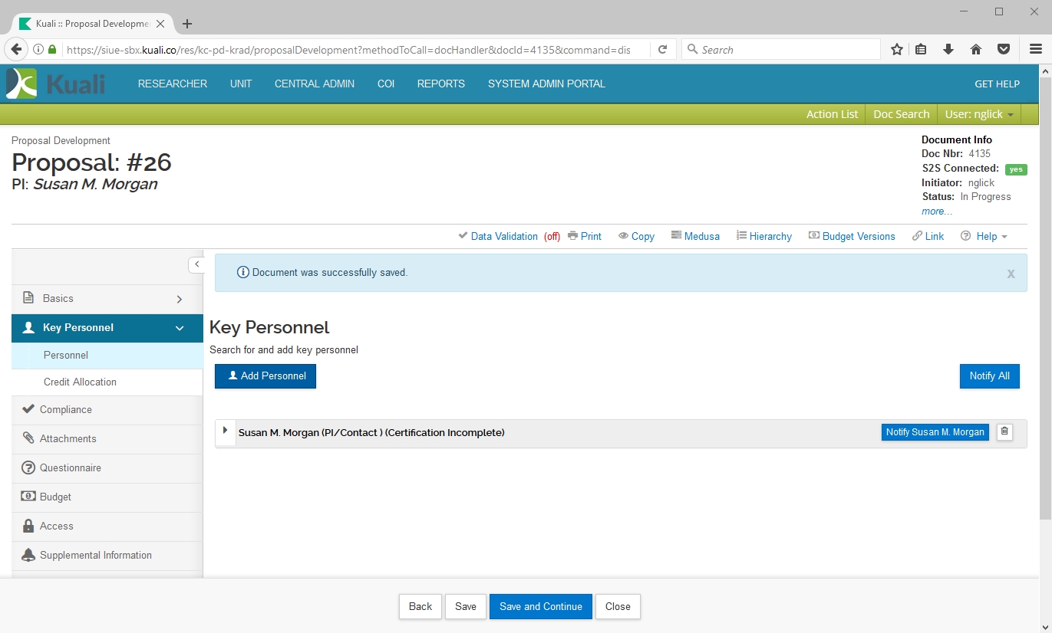Open Firefox hamburger menu
This screenshot has height=633, width=1052.
pos(1035,50)
